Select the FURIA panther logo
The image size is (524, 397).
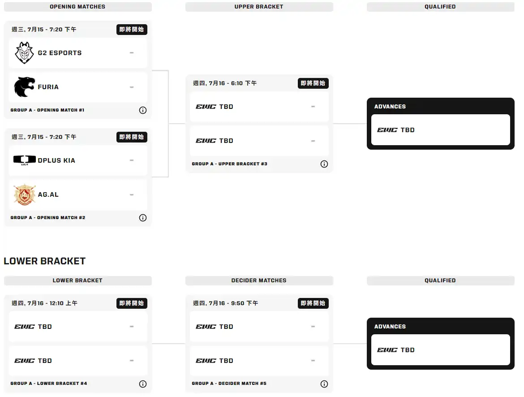click(24, 87)
